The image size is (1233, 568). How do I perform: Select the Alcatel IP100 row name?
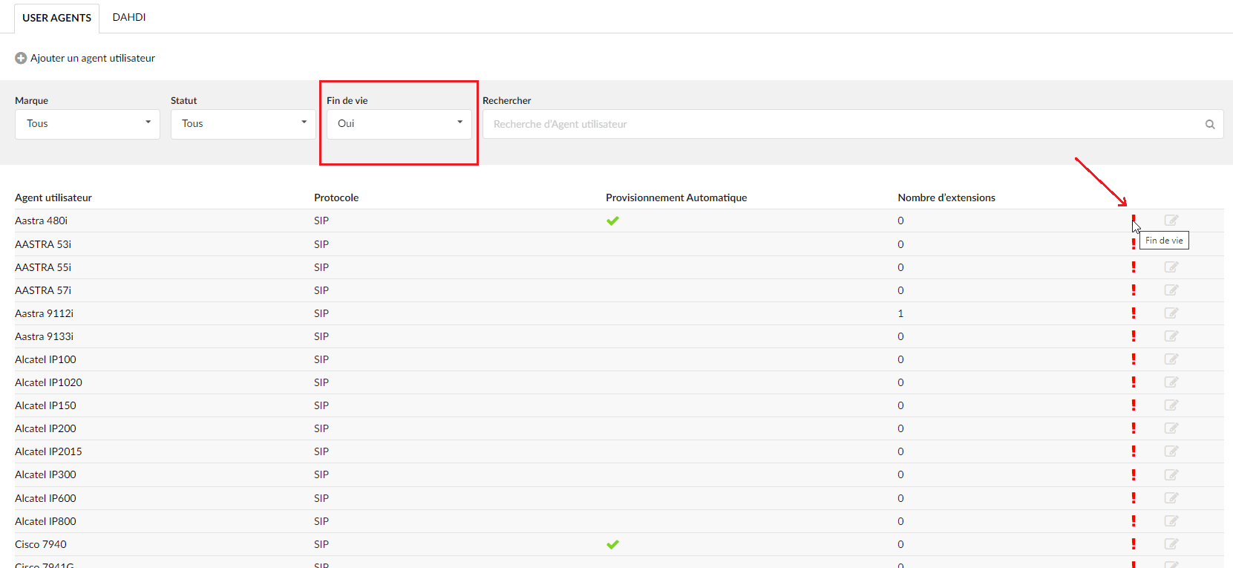click(45, 359)
